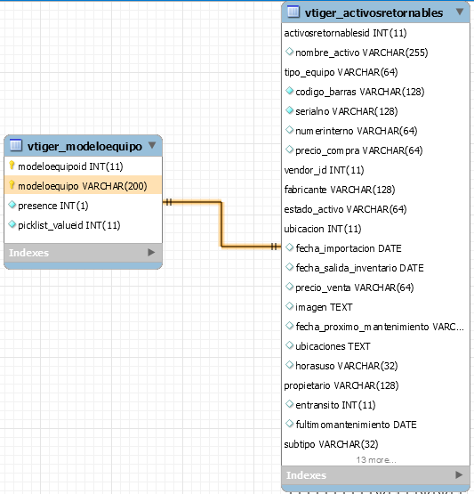
Task: Click the filled diamond beside codigo_barras
Action: tap(289, 91)
